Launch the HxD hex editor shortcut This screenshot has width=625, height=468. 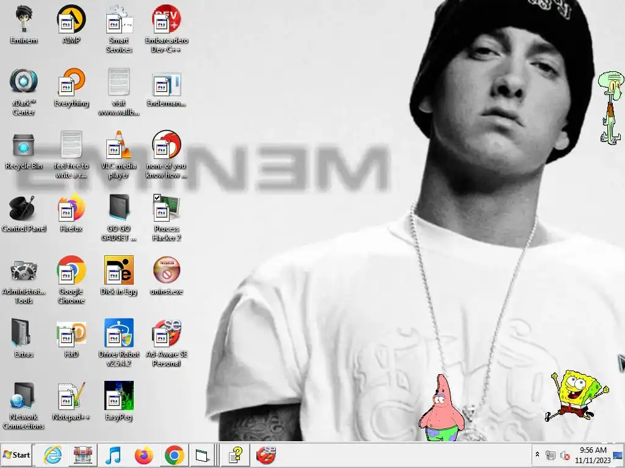(71, 339)
